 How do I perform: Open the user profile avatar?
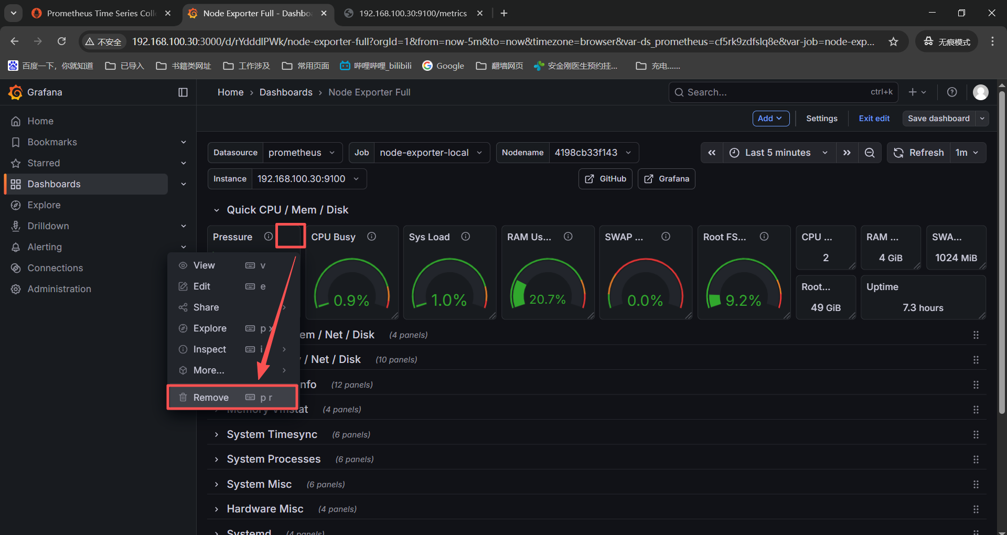(981, 92)
